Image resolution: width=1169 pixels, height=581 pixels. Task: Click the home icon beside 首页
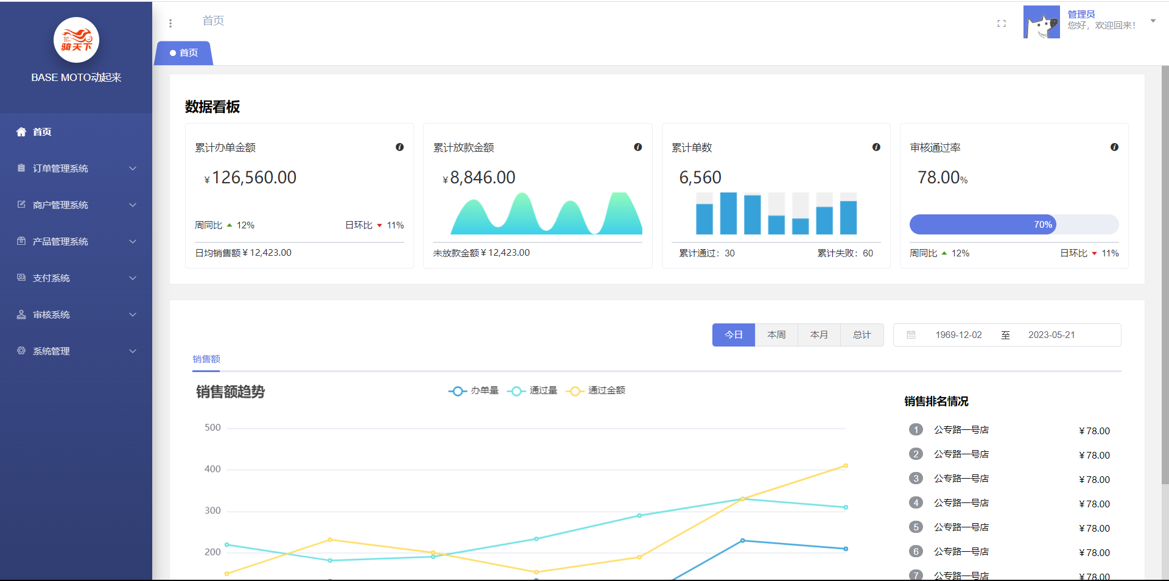click(x=21, y=132)
